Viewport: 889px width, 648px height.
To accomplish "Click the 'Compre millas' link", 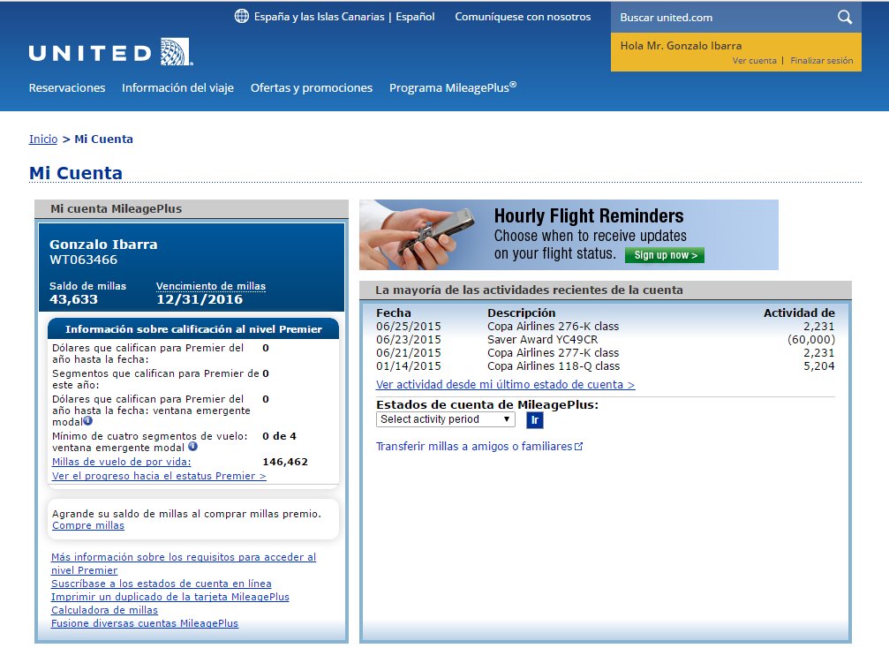I will tap(88, 525).
